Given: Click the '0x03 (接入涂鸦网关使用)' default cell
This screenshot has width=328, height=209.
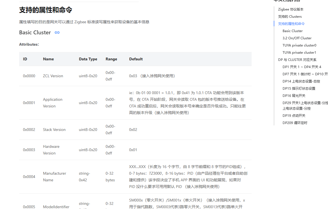Looking at the screenshot, I should (152, 76).
